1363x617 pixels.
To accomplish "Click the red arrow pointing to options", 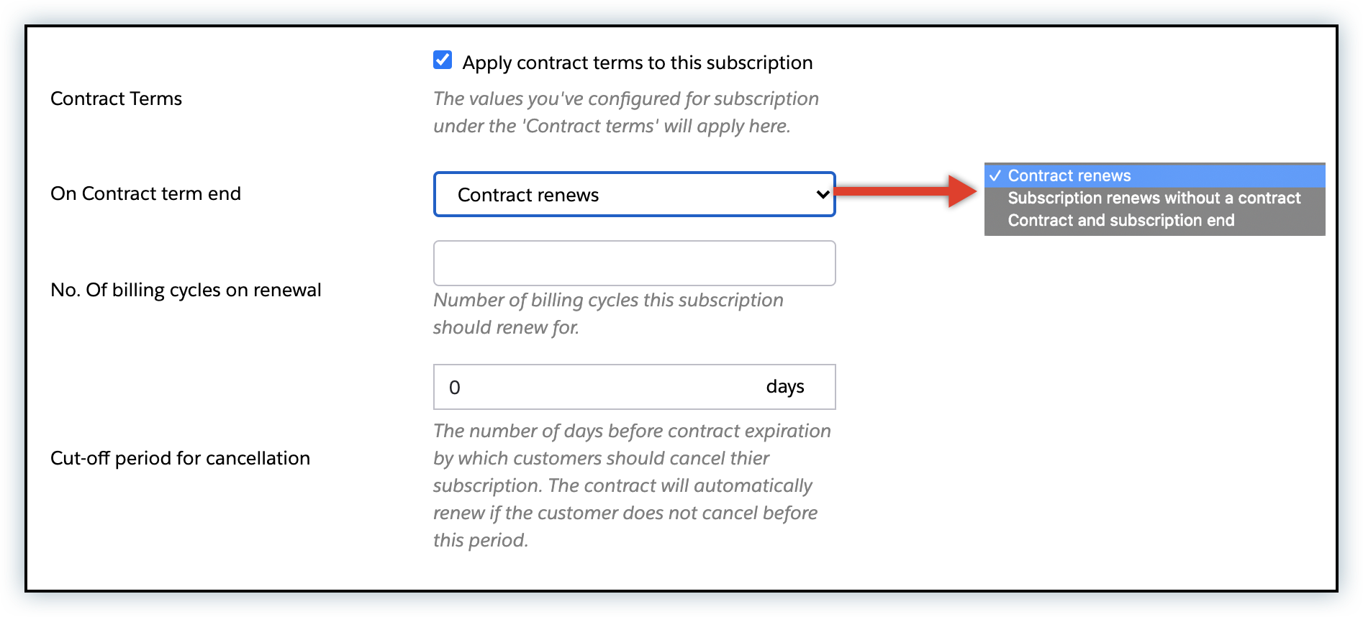I will [907, 191].
